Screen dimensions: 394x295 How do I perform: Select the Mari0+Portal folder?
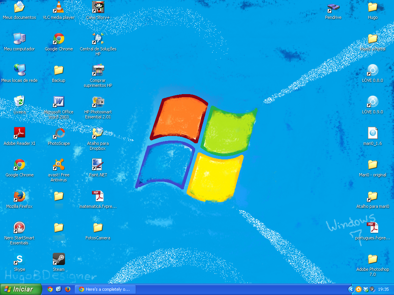[x=372, y=39]
